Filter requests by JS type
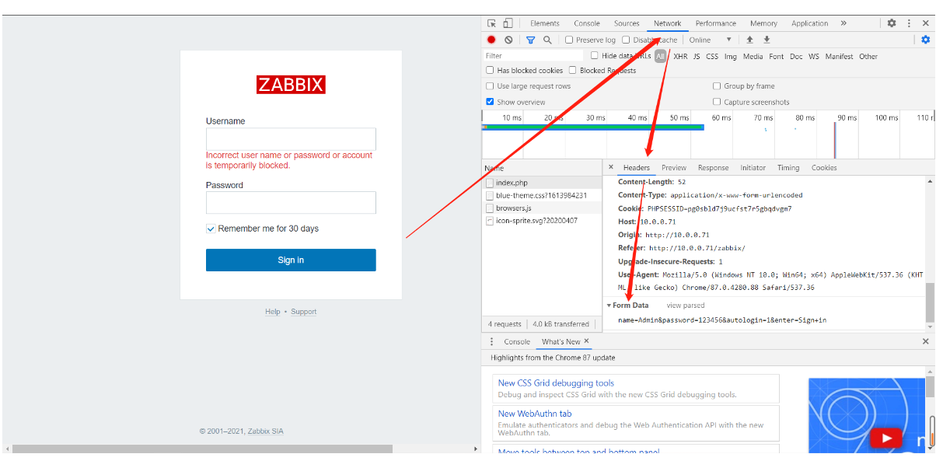The width and height of the screenshot is (936, 461). click(x=697, y=56)
